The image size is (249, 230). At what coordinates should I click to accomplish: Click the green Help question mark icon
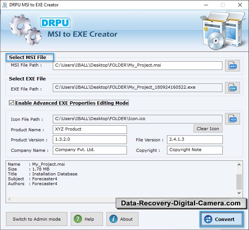(78, 219)
